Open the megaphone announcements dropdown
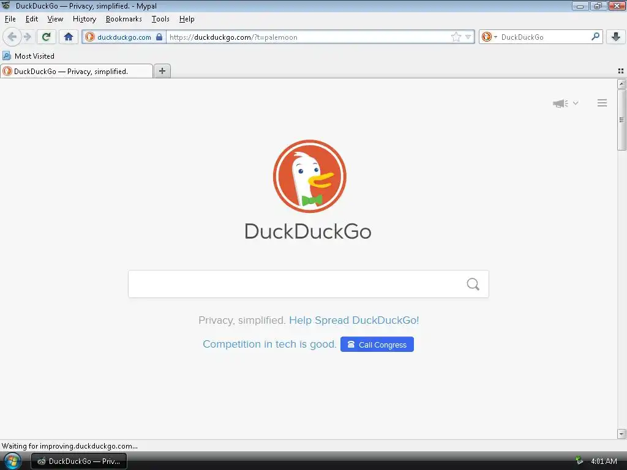The image size is (627, 470). [565, 103]
